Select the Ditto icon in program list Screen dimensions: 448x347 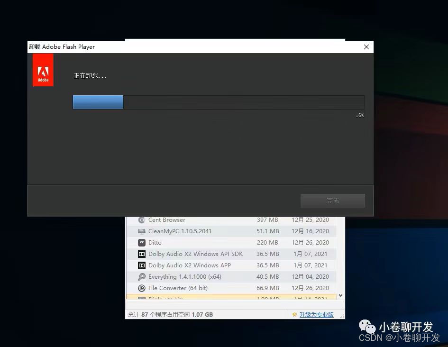click(x=141, y=243)
